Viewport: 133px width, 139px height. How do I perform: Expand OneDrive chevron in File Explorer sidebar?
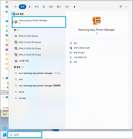(x=3, y=12)
